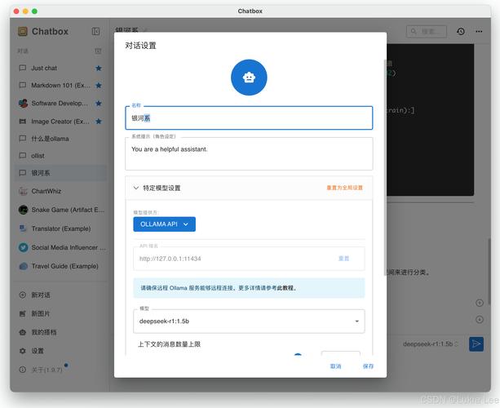
Task: Collapse the 特定模型设置 section chevron
Action: tap(136, 188)
